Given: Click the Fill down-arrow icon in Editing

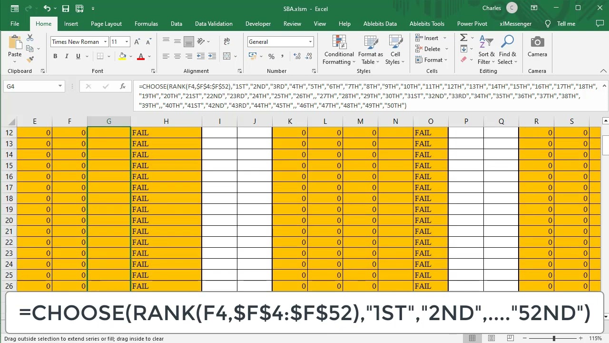Looking at the screenshot, I should click(x=463, y=49).
